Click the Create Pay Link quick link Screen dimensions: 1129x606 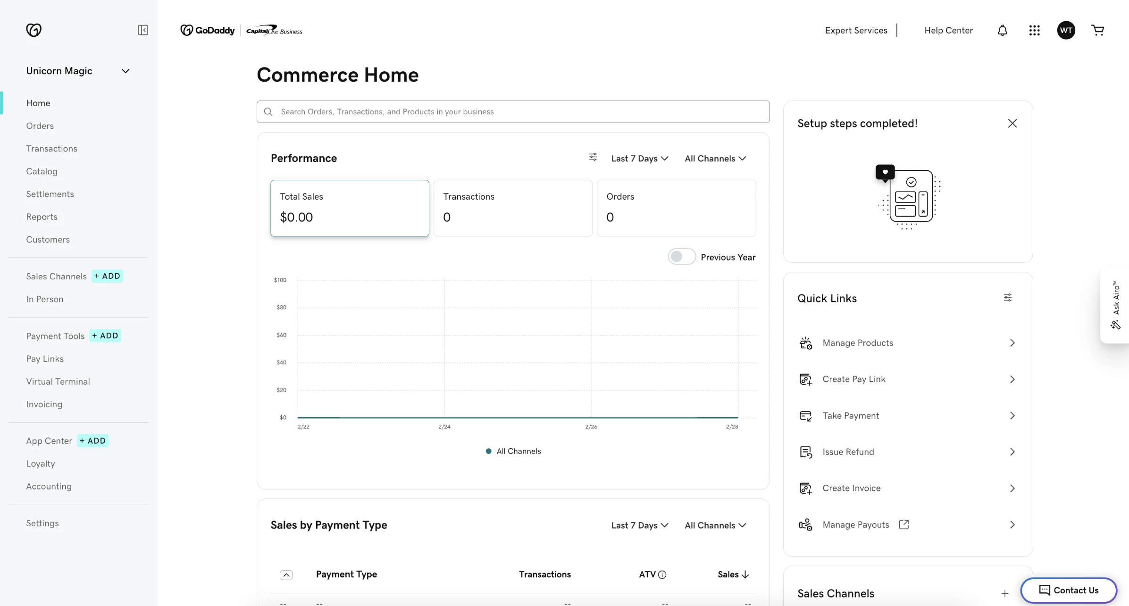pos(907,379)
